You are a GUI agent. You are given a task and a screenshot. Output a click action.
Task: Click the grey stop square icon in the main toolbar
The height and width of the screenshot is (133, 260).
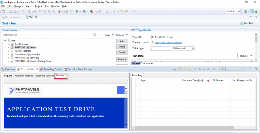point(39,11)
